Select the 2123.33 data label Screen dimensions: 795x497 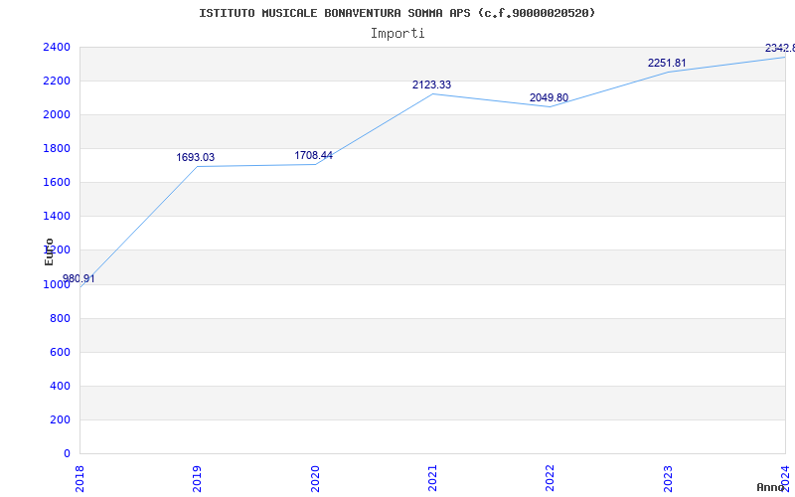[431, 84]
